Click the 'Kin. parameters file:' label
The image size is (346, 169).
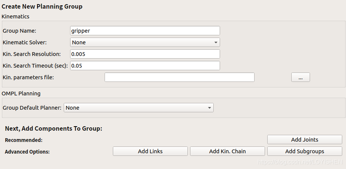pyautogui.click(x=28, y=77)
